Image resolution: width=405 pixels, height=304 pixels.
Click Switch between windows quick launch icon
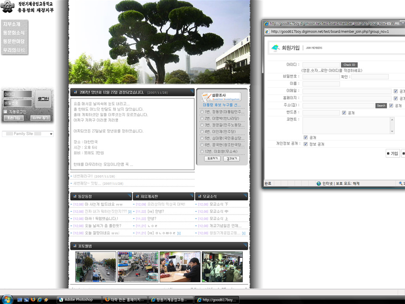pos(26,300)
